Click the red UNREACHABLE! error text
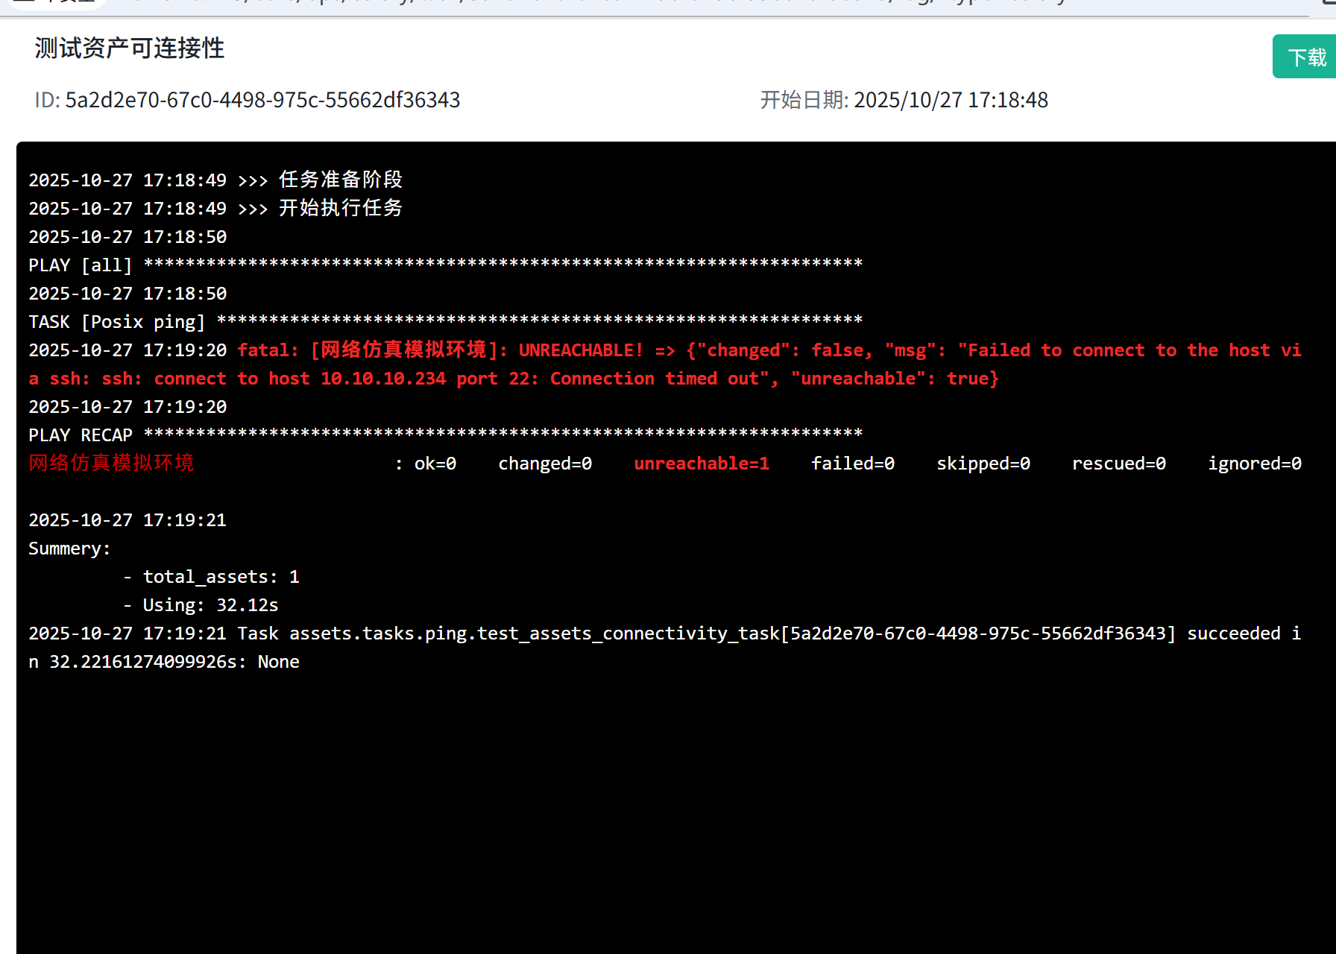Screen dimensions: 1336x954 point(580,350)
